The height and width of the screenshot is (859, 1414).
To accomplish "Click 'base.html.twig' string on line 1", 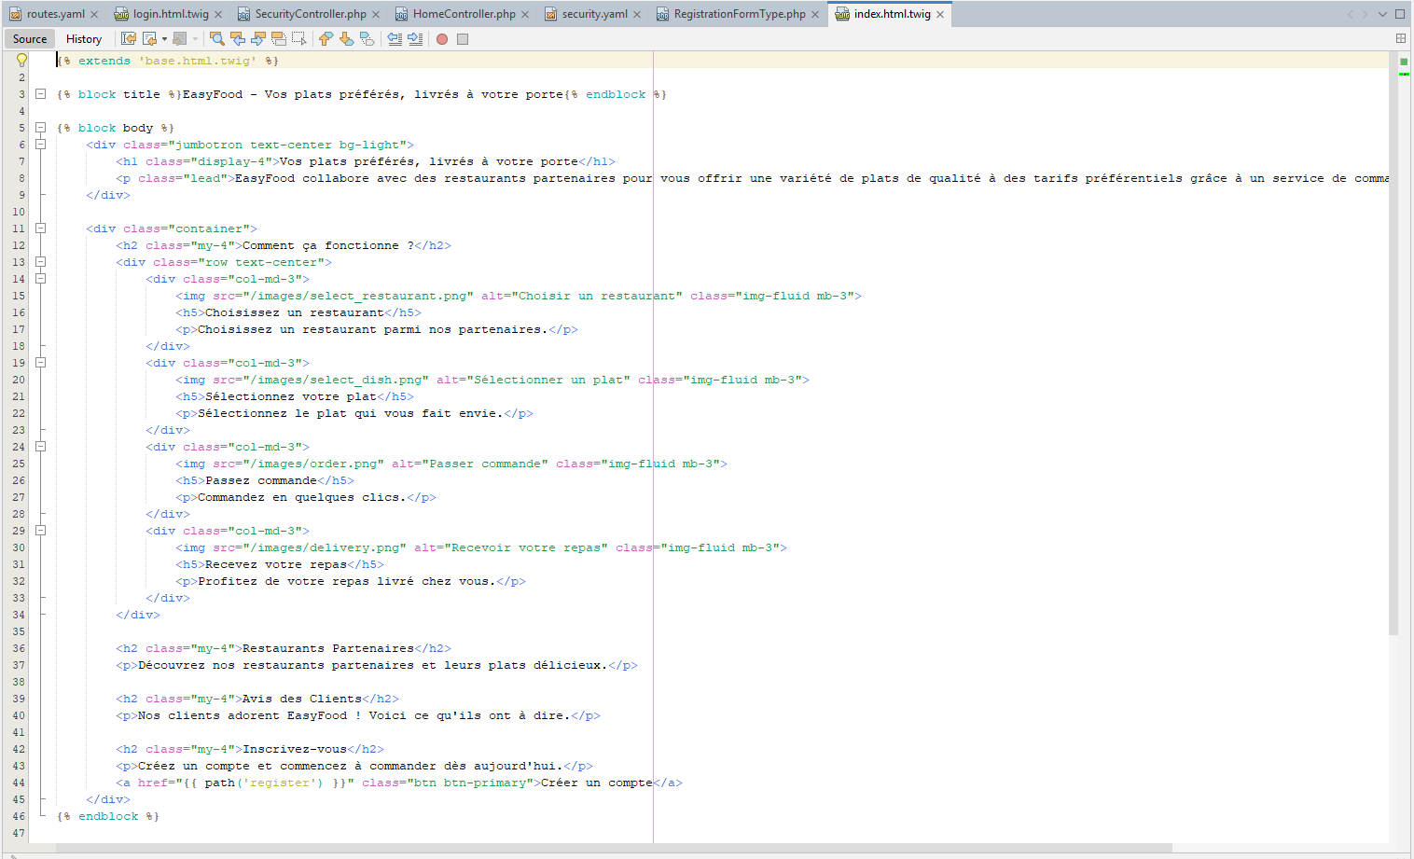I will click(198, 61).
